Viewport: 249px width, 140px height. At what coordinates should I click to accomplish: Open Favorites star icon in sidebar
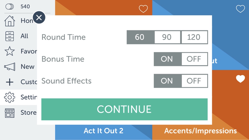coord(10,51)
